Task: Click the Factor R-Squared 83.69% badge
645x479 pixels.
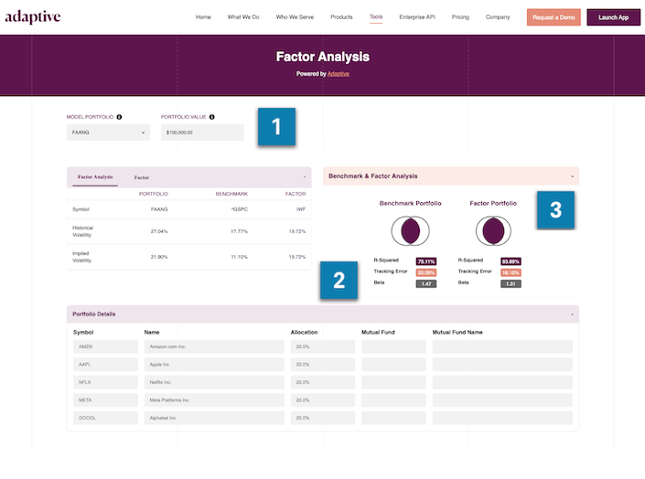Action: [x=511, y=261]
